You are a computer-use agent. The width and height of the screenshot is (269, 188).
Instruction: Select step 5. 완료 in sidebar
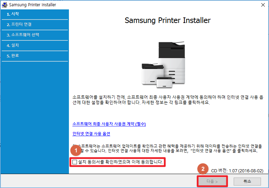35,56
